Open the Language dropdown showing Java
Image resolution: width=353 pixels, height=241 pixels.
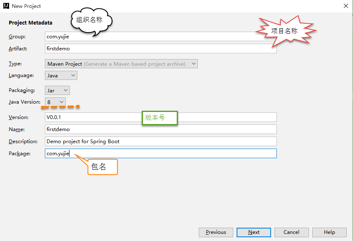[61, 75]
